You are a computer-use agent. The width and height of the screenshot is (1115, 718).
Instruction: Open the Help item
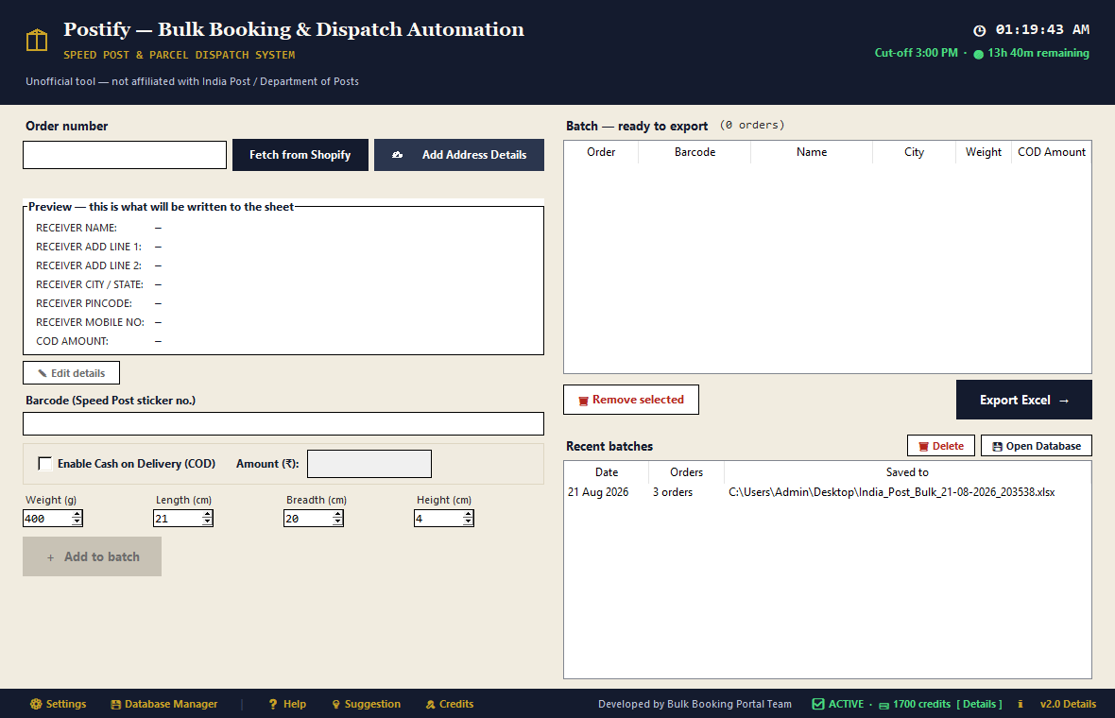(x=287, y=704)
